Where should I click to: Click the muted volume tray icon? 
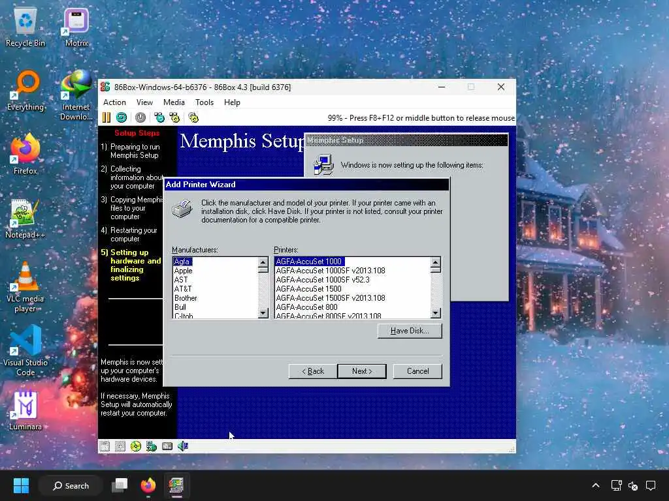coord(632,485)
